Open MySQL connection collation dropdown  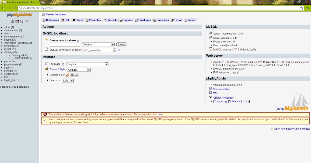point(100,50)
